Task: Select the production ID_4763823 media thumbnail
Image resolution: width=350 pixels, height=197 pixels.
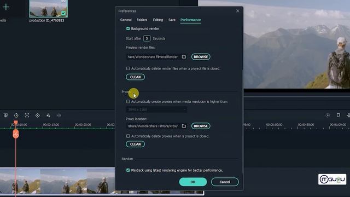Action: [x=49, y=9]
